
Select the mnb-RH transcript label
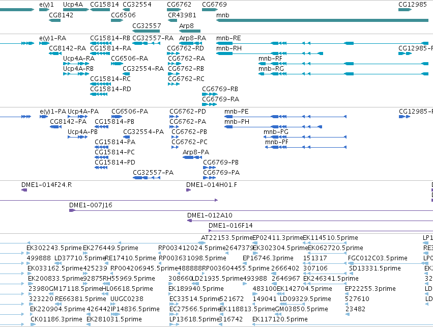coord(229,48)
